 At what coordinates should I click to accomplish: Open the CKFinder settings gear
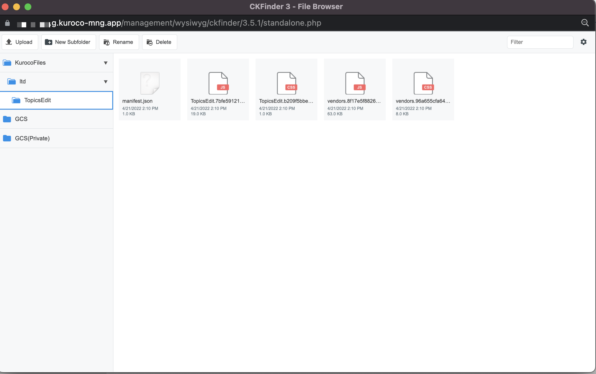coord(583,42)
